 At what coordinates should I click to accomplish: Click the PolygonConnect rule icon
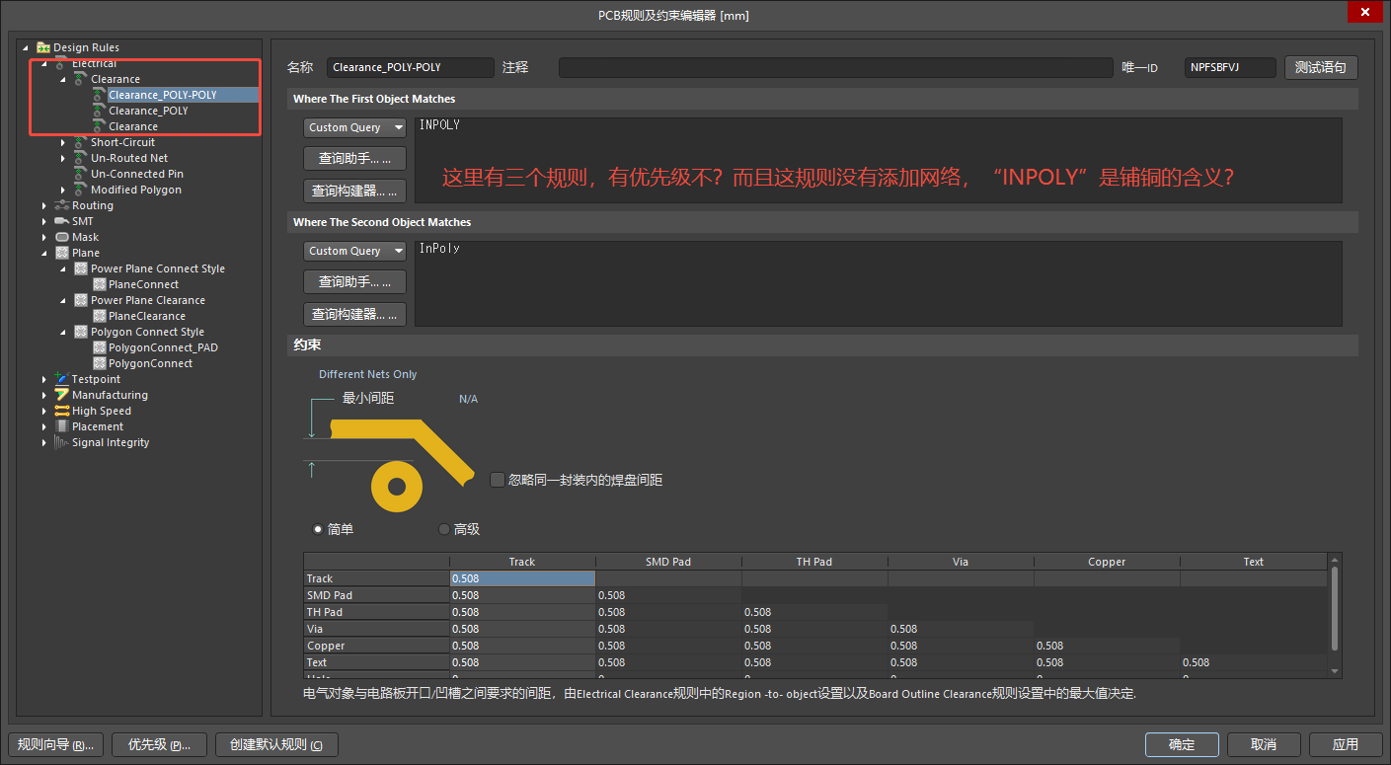click(99, 363)
